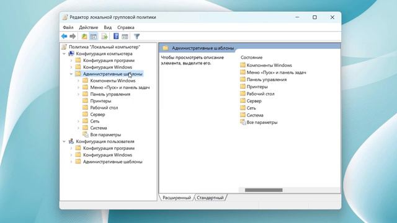Collapse the Конфигурация компьютера node
Screen dimensions: 397x223
(64, 54)
